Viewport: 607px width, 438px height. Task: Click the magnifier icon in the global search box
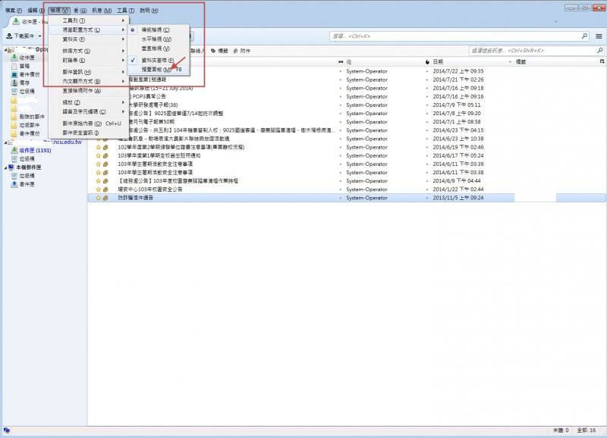[574, 36]
